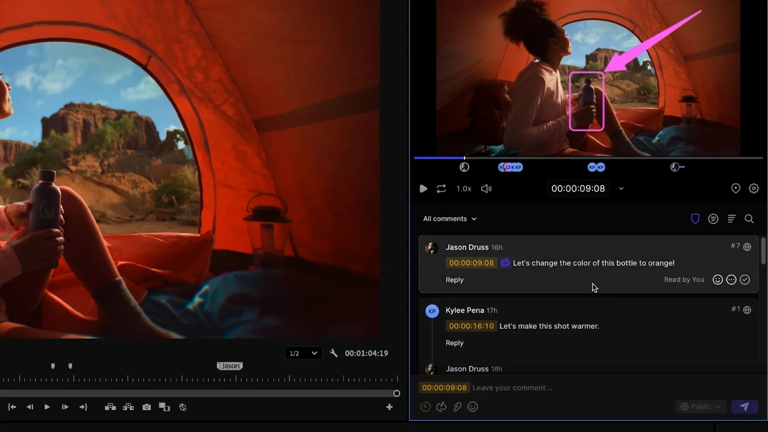This screenshot has width=768, height=432.
Task: Click the sort comments icon
Action: coord(731,219)
